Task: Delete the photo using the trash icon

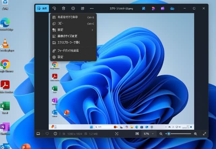Action: pos(63,8)
